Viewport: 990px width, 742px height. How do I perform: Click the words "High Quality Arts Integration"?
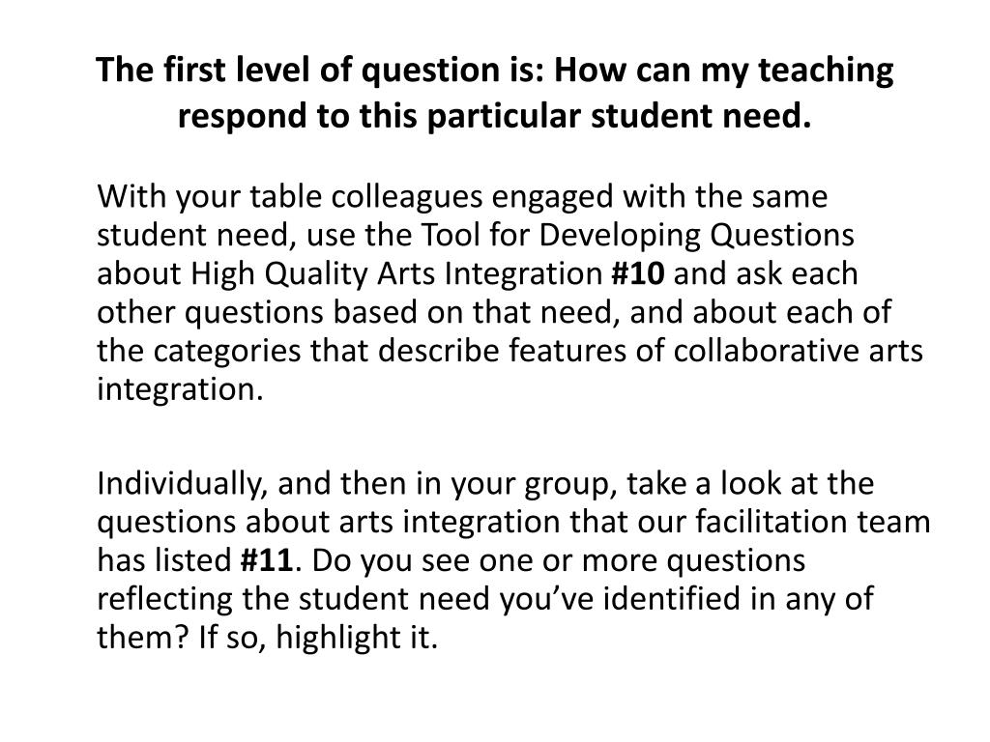pyautogui.click(x=397, y=274)
